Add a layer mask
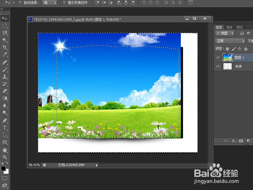This screenshot has width=253, height=190. [x=241, y=141]
